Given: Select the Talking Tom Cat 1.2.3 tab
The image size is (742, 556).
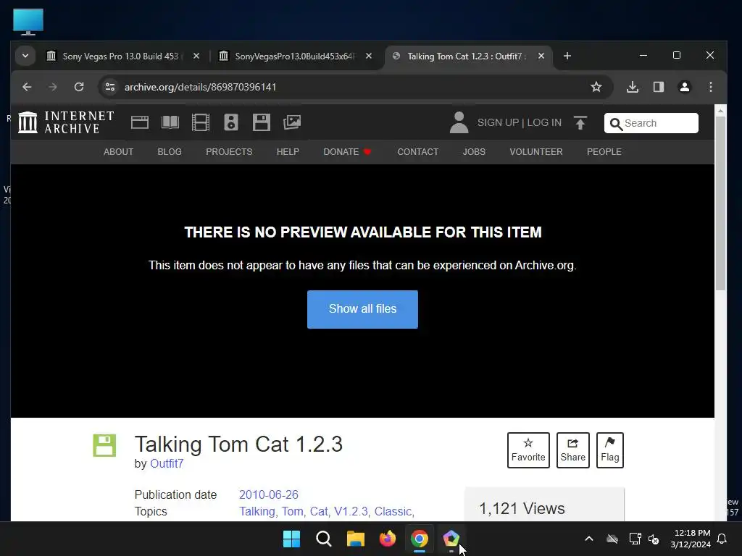Looking at the screenshot, I should click(x=466, y=56).
